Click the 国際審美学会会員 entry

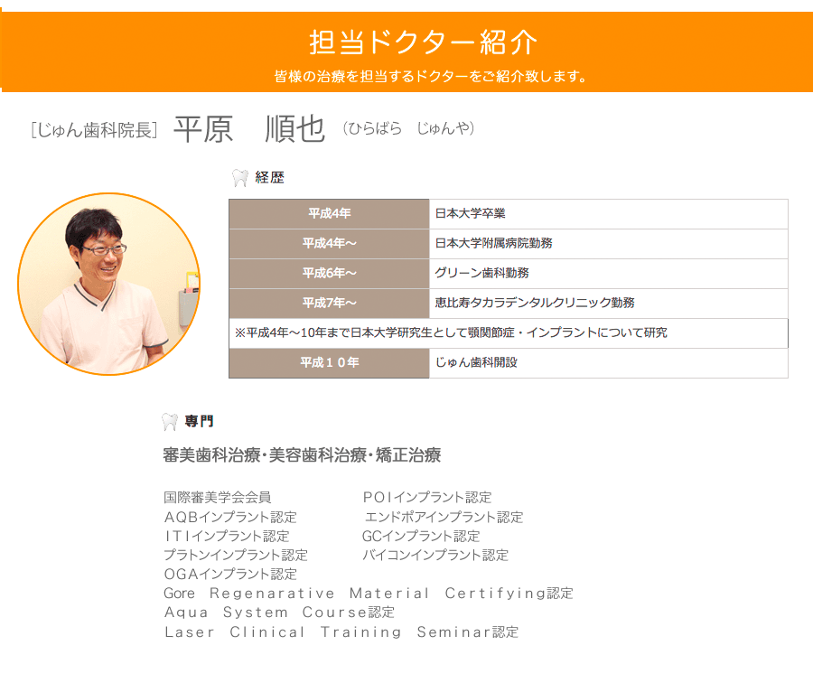[x=217, y=497]
